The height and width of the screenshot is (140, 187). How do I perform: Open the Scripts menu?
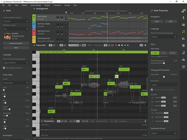(67, 5)
